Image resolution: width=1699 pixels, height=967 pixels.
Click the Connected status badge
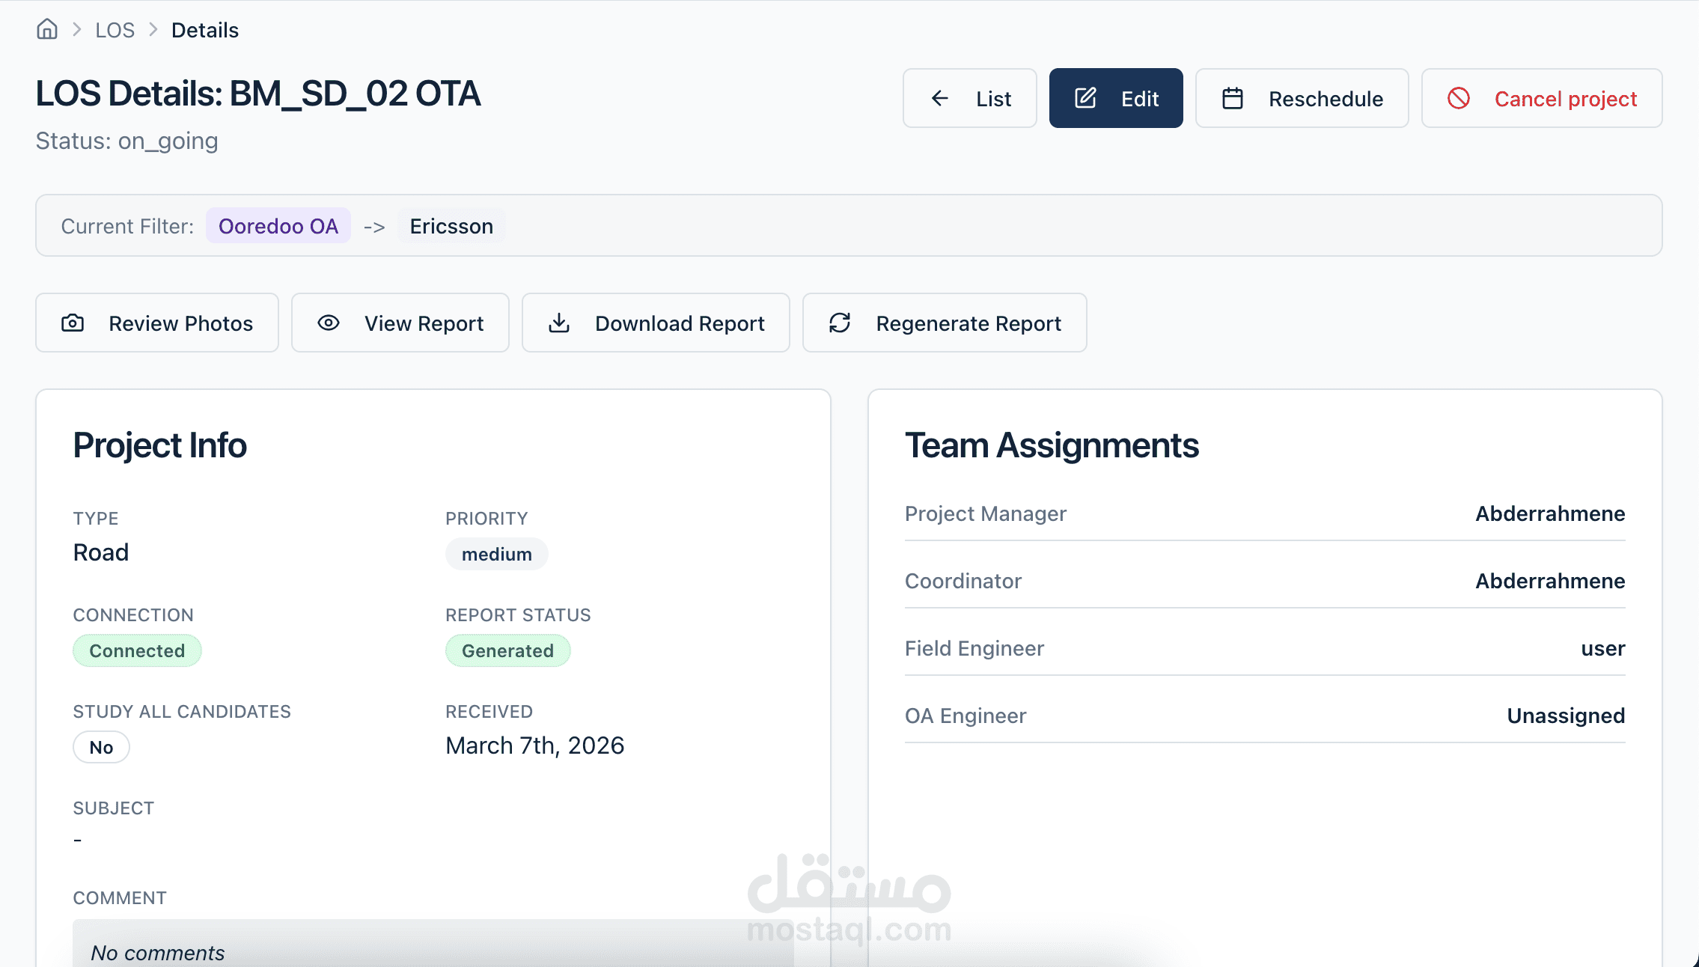click(137, 650)
